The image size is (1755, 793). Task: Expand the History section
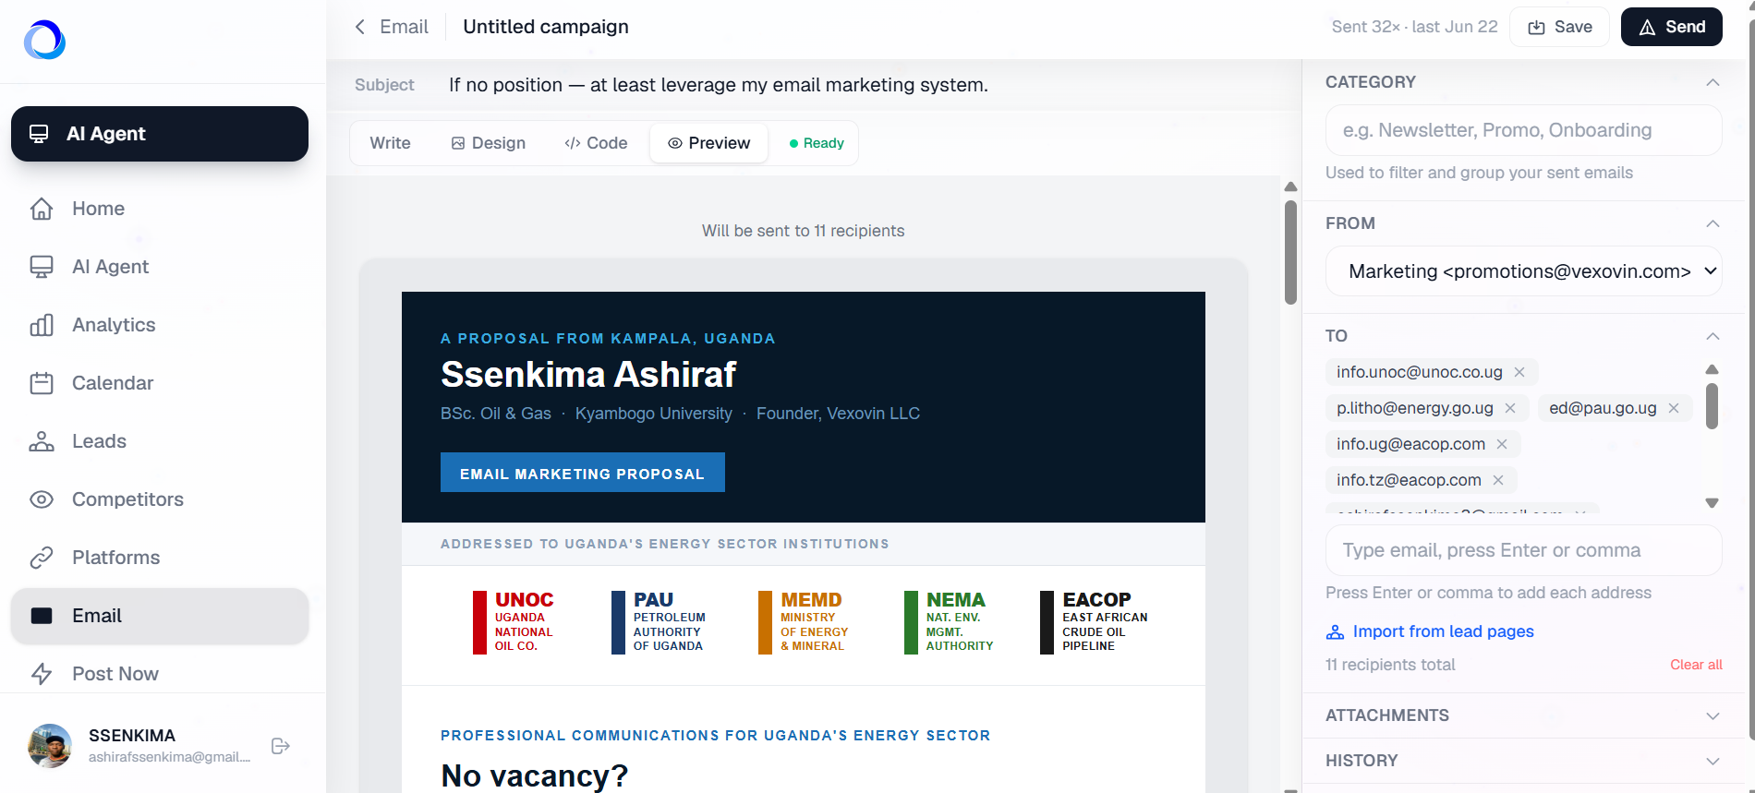pos(1524,761)
